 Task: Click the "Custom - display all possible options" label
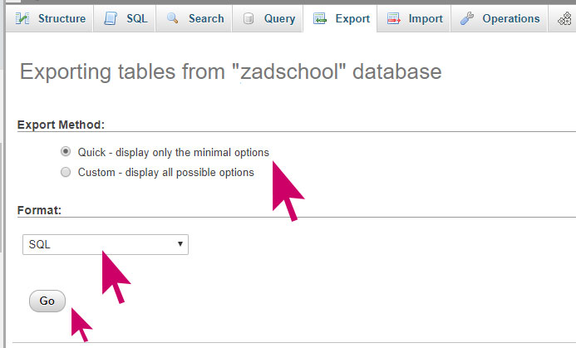pos(165,173)
